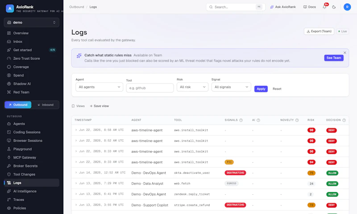Click the AxioRank logo icon
Screen dimensions: 357x214
pos(10,8)
